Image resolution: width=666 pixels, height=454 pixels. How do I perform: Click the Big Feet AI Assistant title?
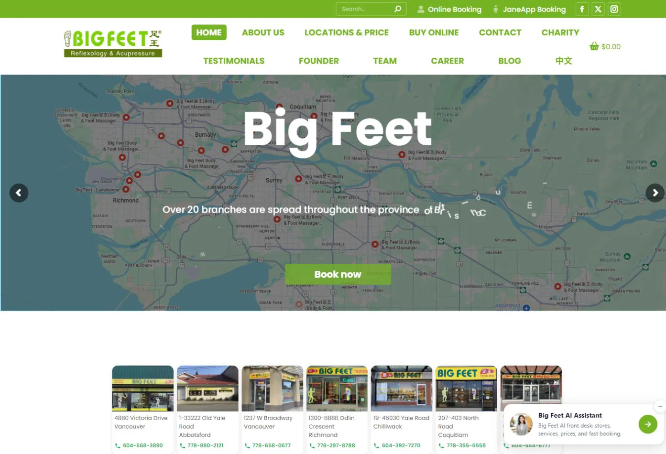tap(570, 416)
